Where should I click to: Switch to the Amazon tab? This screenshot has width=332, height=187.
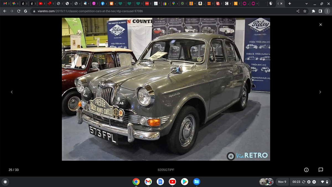pos(200,4)
